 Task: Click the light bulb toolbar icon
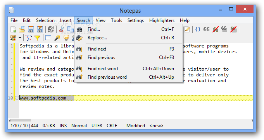tap(66, 38)
